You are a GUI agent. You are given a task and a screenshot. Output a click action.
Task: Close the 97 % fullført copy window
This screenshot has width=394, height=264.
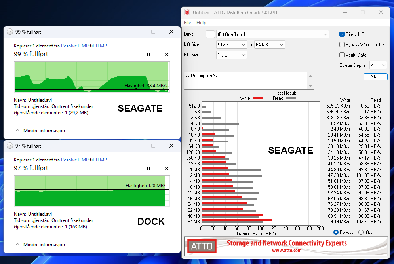tap(171, 146)
